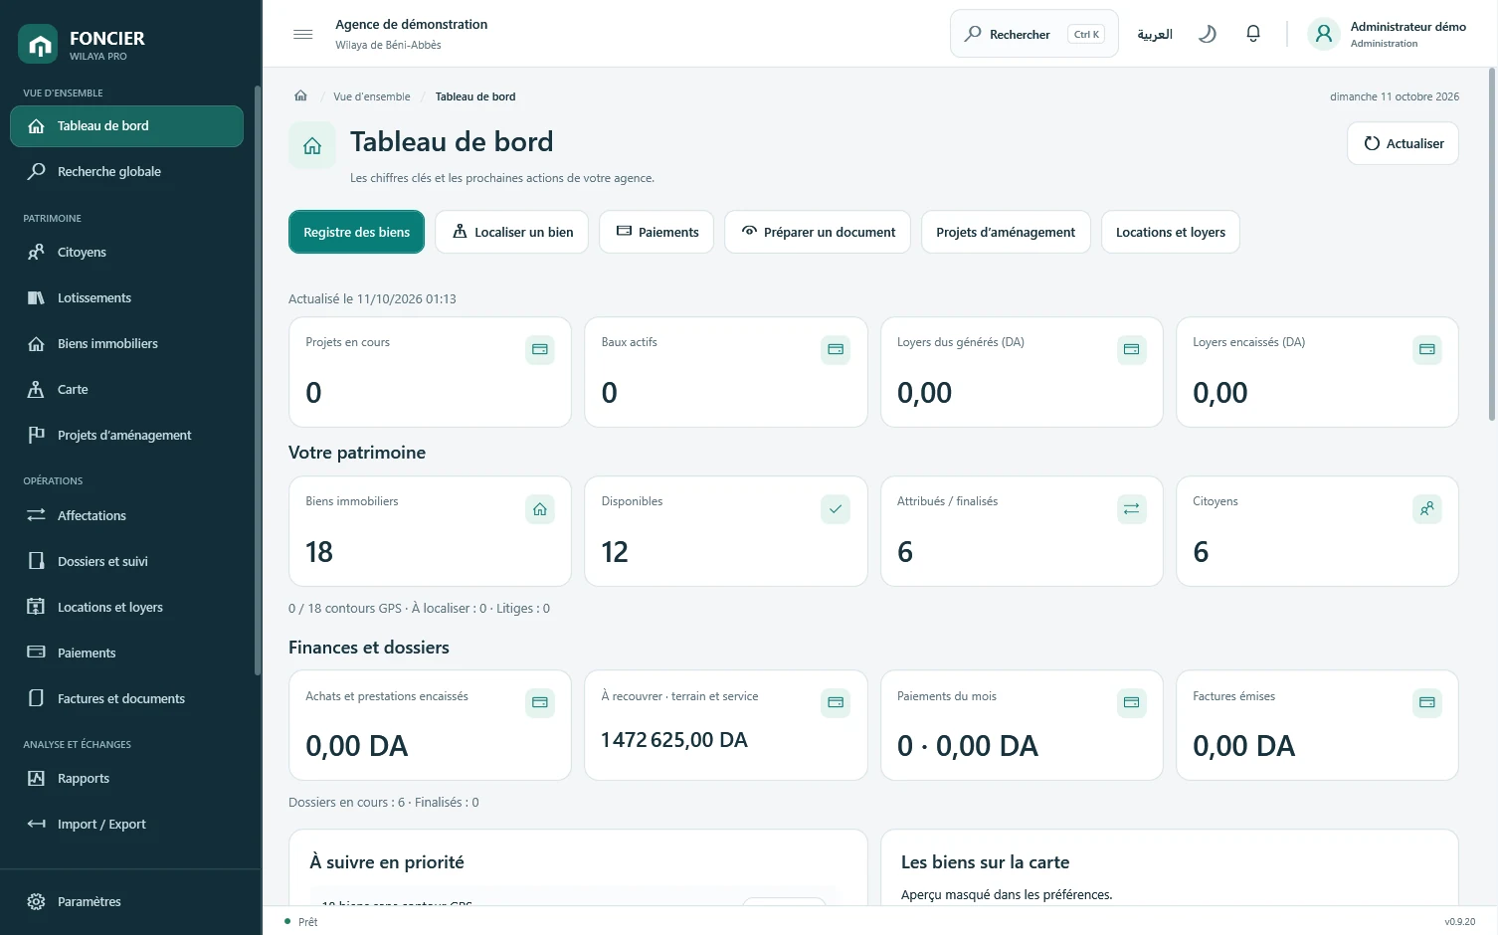Click the Citoyens card people icon
This screenshot has height=935, width=1498.
click(x=1427, y=509)
